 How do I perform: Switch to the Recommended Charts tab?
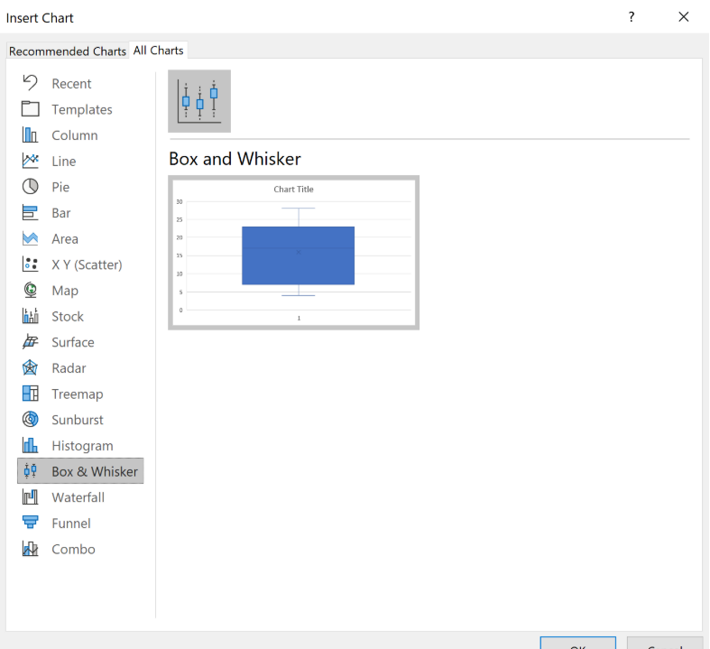click(68, 51)
